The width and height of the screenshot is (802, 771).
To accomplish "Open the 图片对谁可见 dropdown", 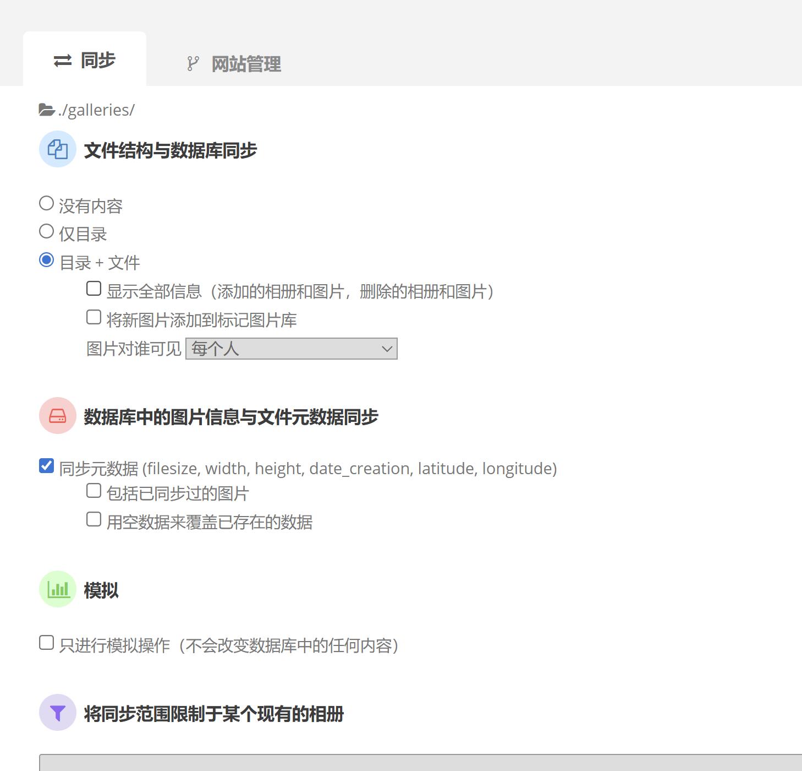I will [292, 349].
